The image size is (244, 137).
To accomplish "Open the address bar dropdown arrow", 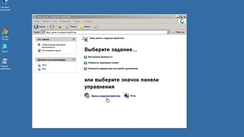I will click(168, 32).
